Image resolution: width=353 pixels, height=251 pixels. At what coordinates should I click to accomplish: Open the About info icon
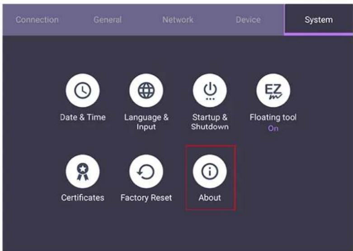tap(210, 171)
